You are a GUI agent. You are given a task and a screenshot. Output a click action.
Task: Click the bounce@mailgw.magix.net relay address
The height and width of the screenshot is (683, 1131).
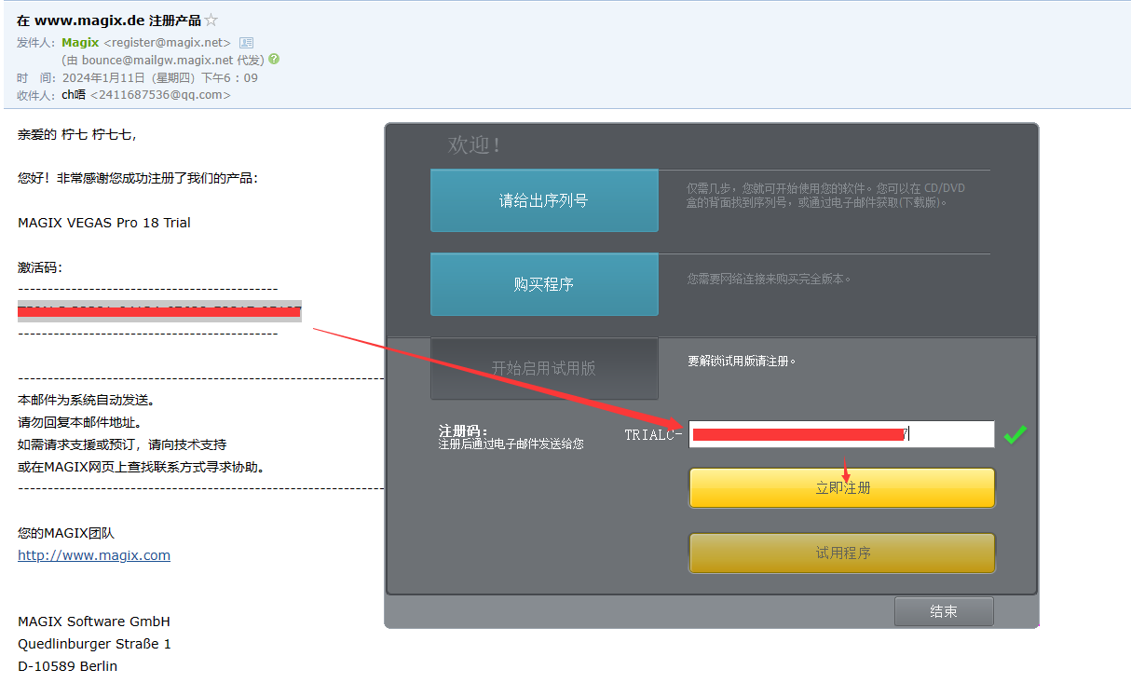point(157,60)
